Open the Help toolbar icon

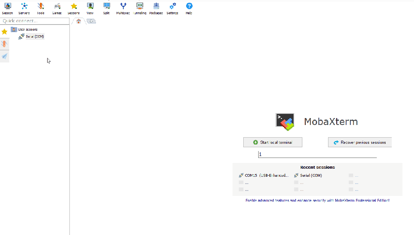[x=189, y=8]
